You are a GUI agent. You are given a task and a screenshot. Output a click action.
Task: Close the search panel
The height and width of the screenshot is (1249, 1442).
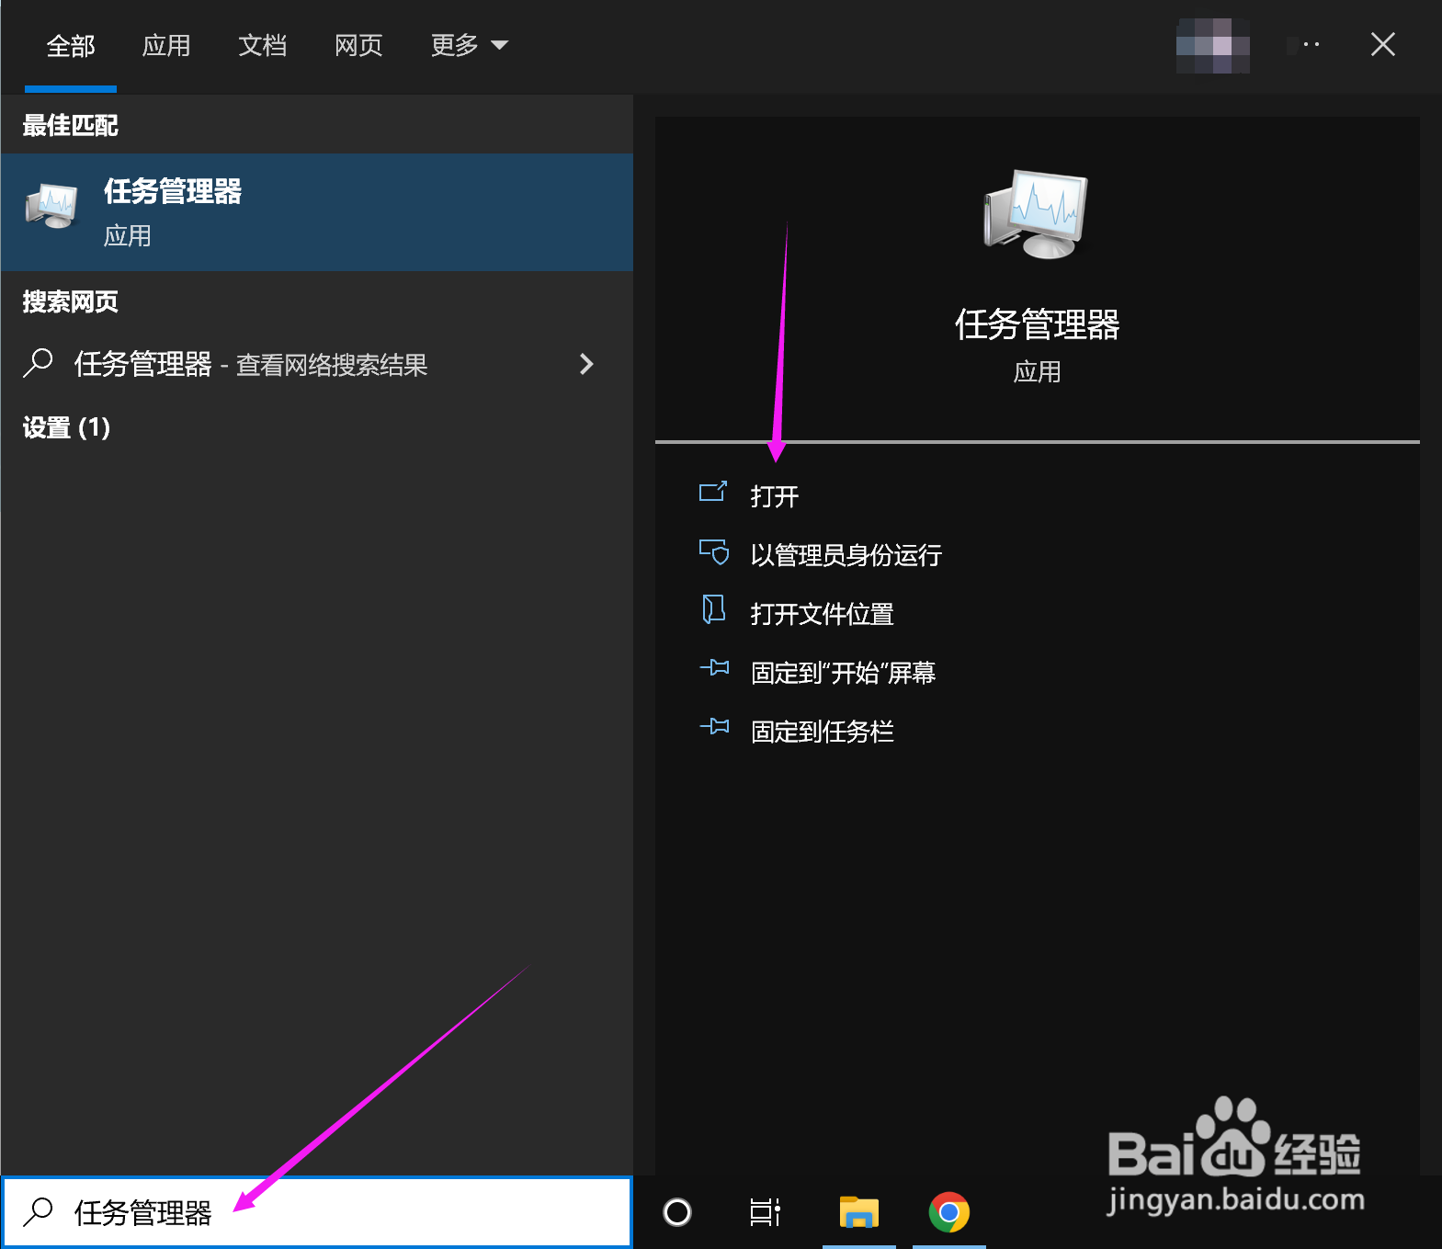tap(1383, 44)
